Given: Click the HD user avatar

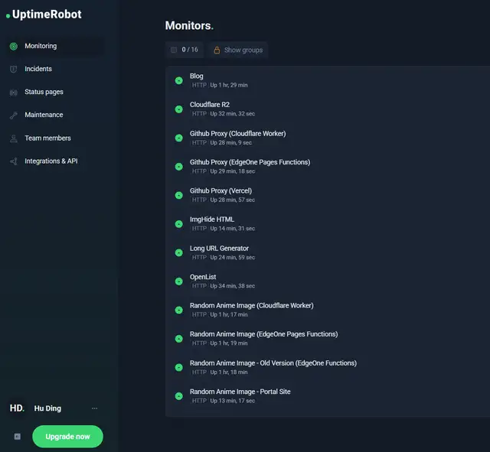Looking at the screenshot, I should (x=17, y=408).
